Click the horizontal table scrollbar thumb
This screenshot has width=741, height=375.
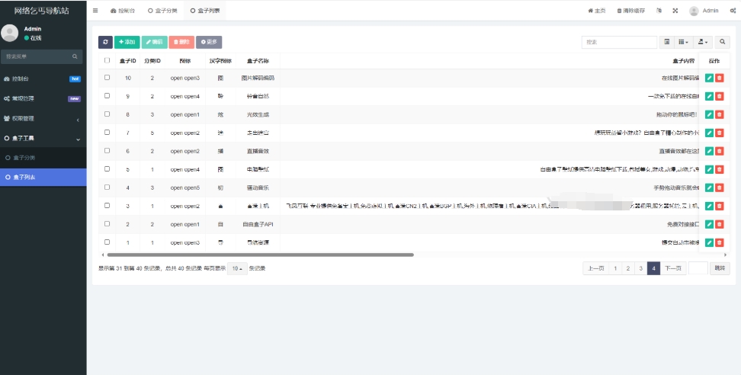(261, 255)
